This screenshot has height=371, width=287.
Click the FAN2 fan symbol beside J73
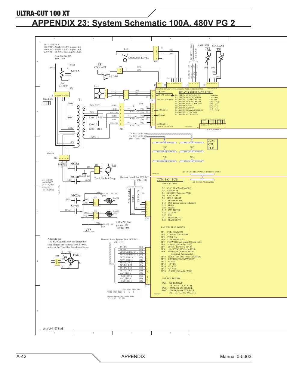110,214
